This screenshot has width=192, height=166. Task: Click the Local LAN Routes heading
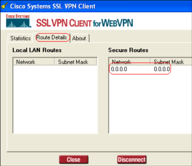(x=37, y=50)
